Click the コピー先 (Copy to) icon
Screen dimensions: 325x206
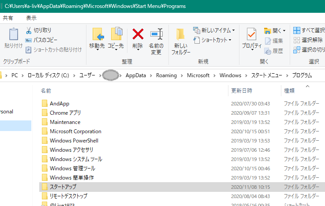(x=117, y=34)
